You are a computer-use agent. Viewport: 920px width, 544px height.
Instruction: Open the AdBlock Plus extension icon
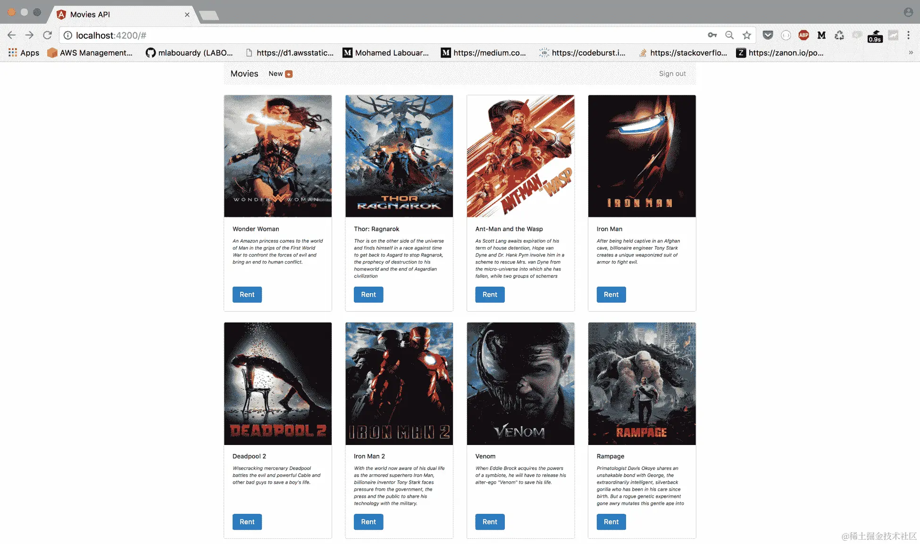click(x=803, y=35)
